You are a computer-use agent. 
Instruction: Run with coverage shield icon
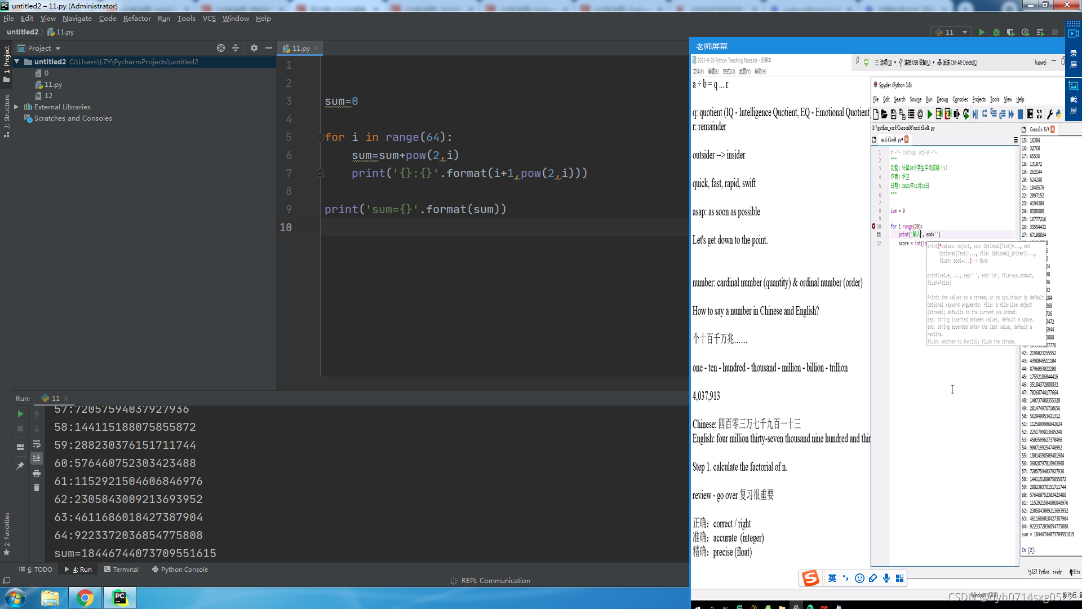coord(1011,32)
